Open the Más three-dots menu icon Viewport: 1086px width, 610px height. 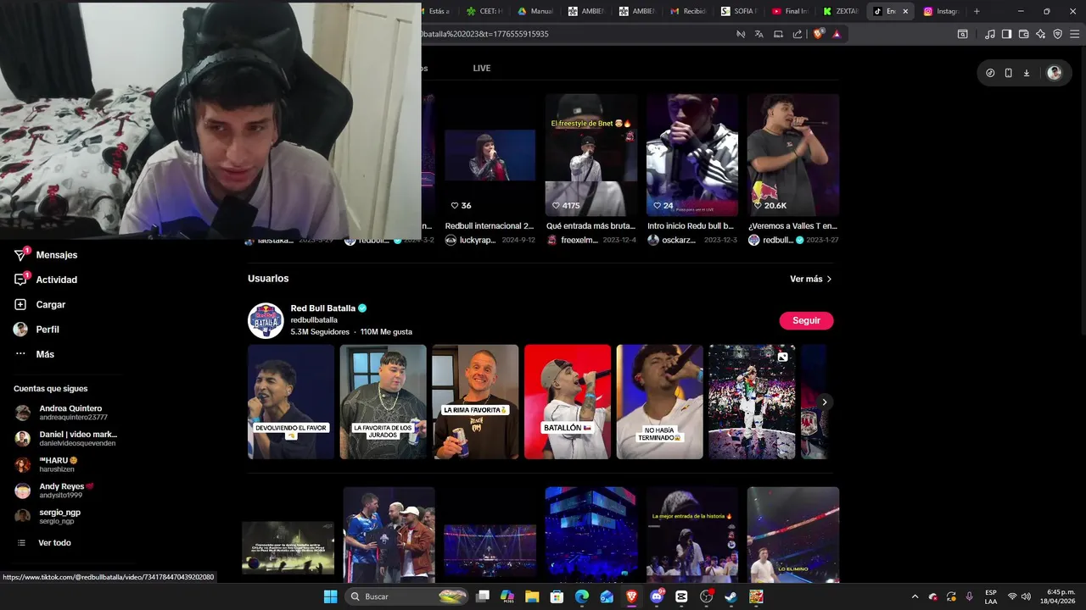click(20, 354)
